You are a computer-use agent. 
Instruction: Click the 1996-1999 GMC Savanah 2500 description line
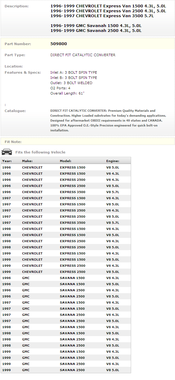tap(96, 31)
